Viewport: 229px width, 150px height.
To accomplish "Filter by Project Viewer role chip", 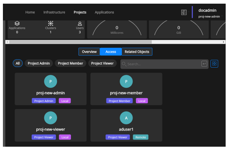I will tap(102, 63).
